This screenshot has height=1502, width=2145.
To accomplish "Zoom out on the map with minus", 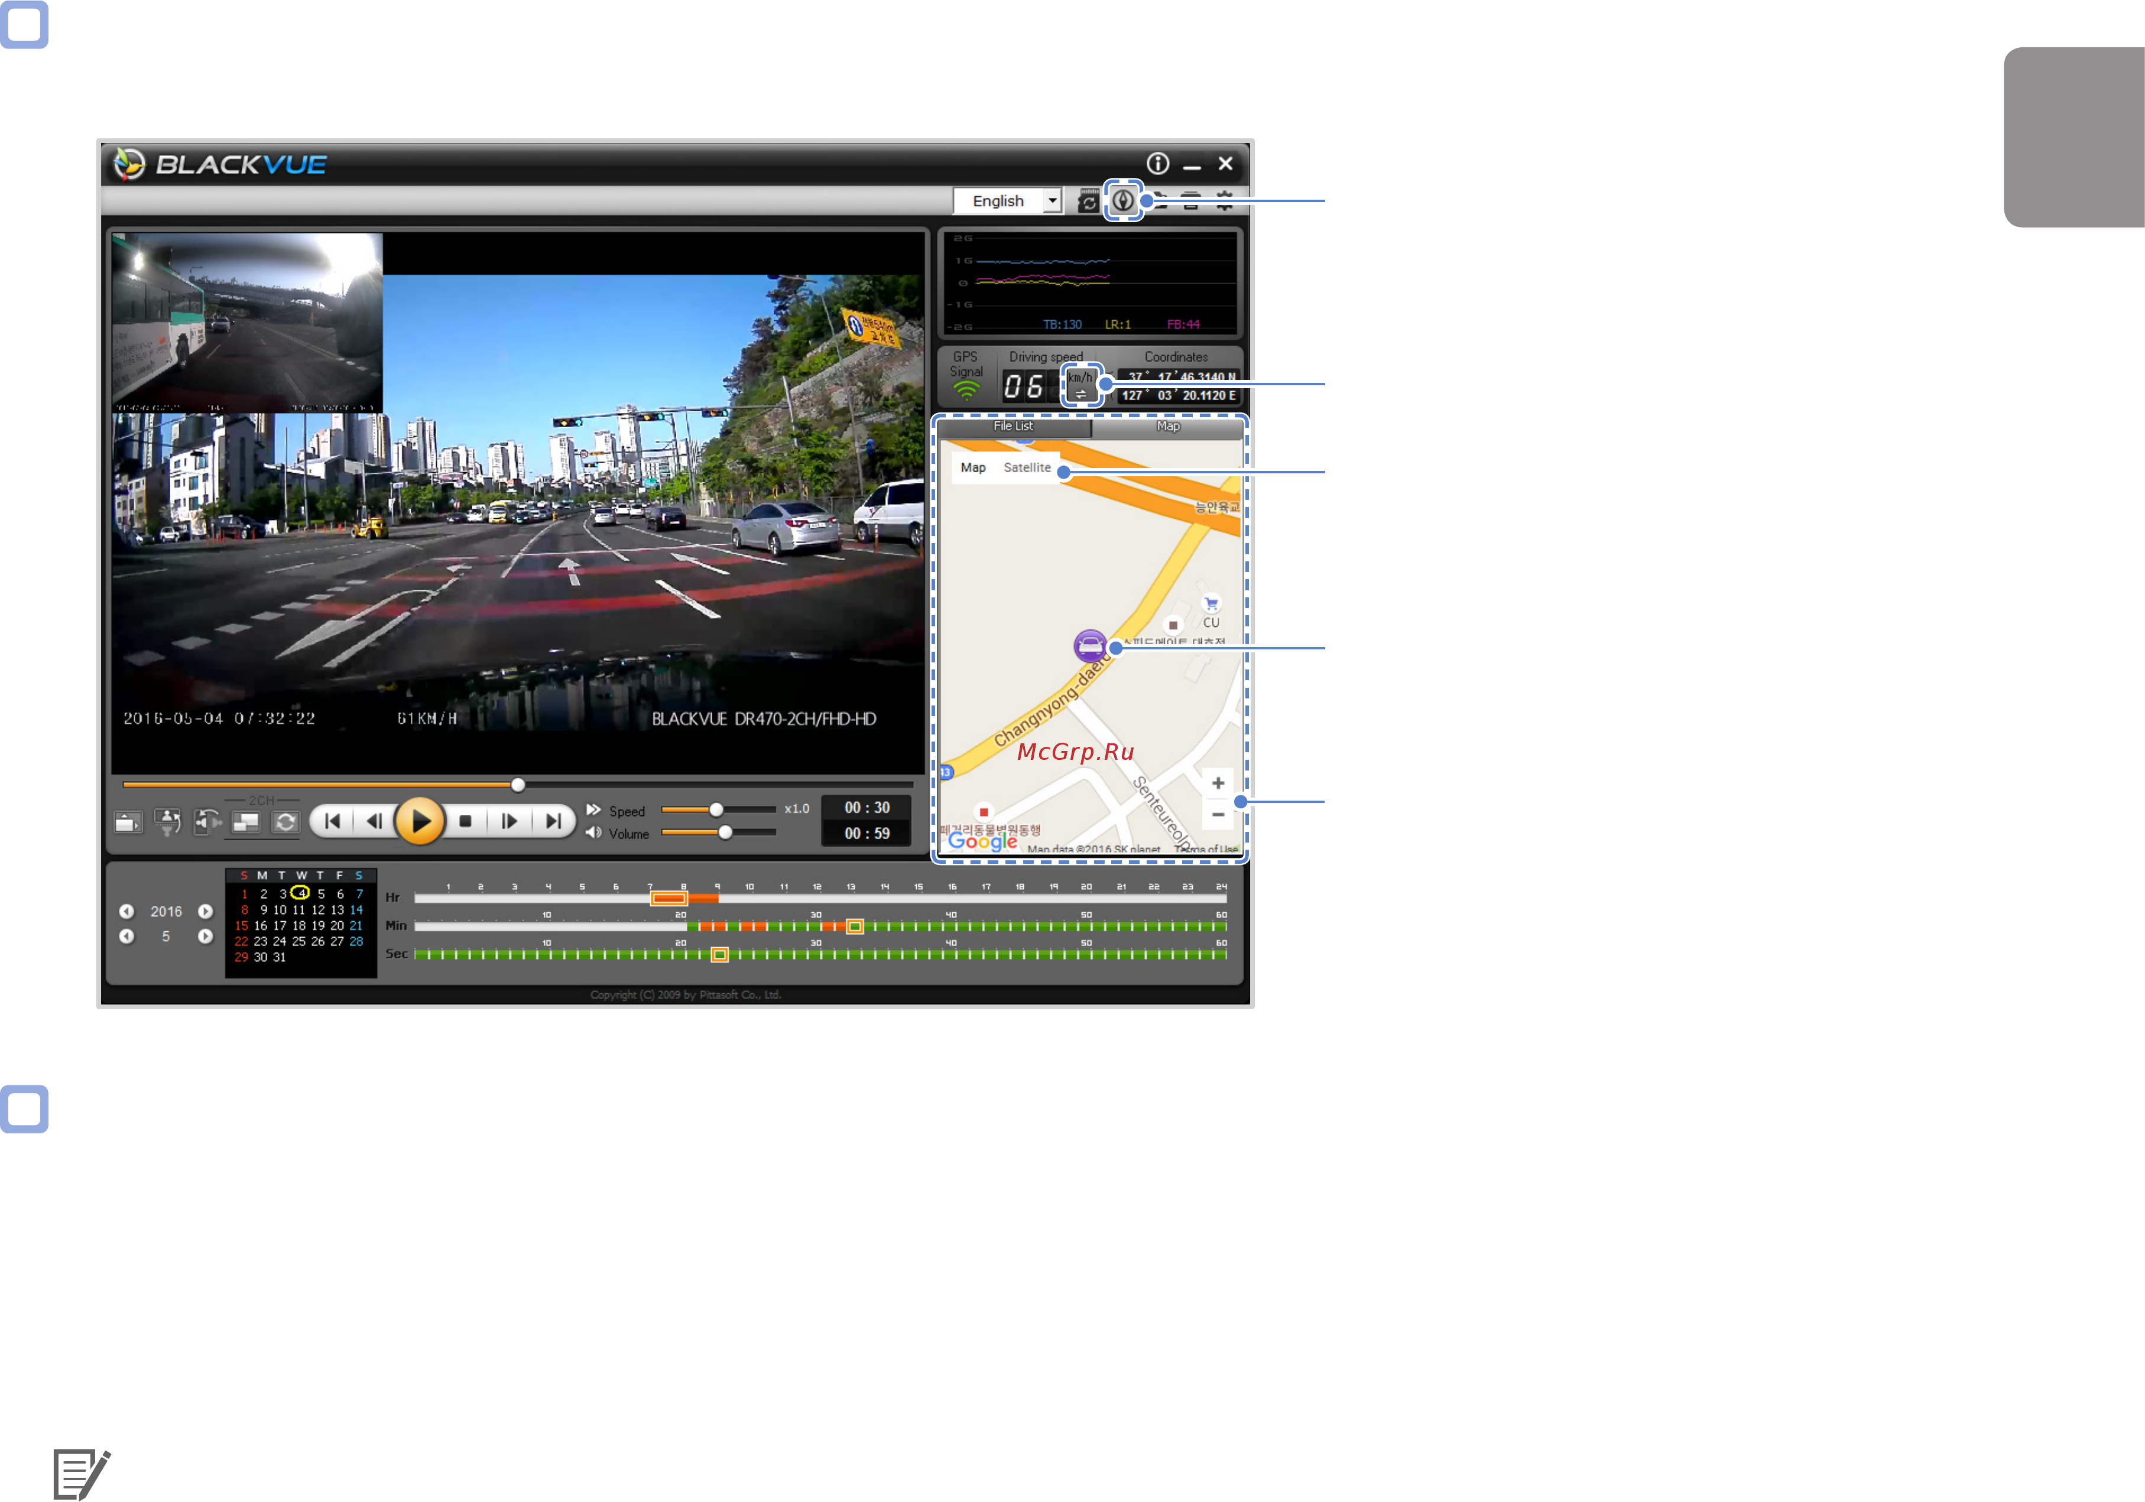I will pos(1217,814).
